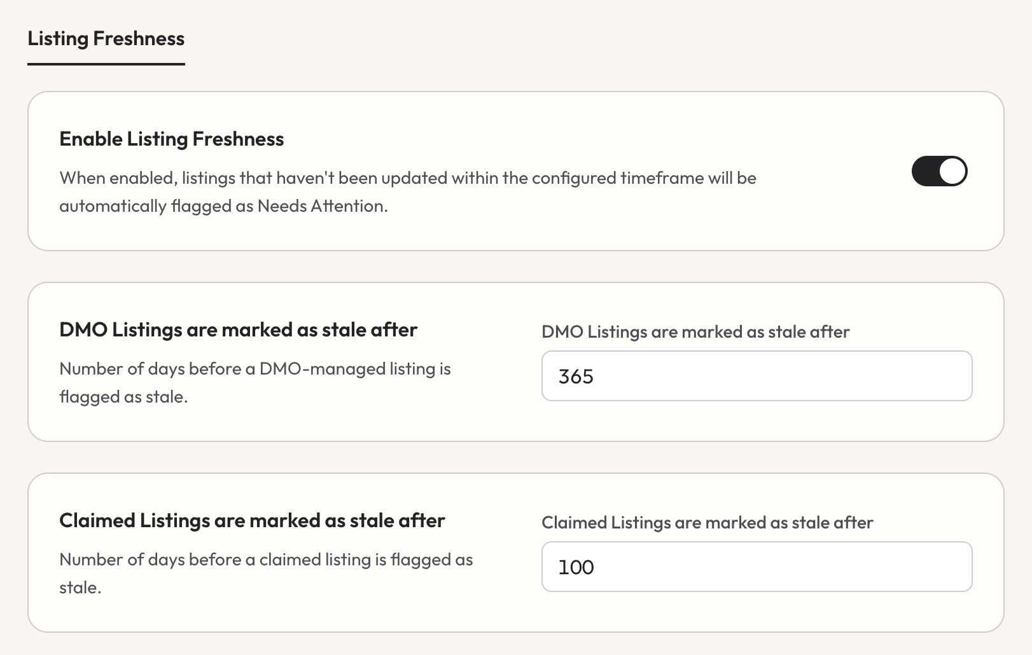Click the dark track of the enable switch
The height and width of the screenshot is (655, 1032).
coord(924,171)
